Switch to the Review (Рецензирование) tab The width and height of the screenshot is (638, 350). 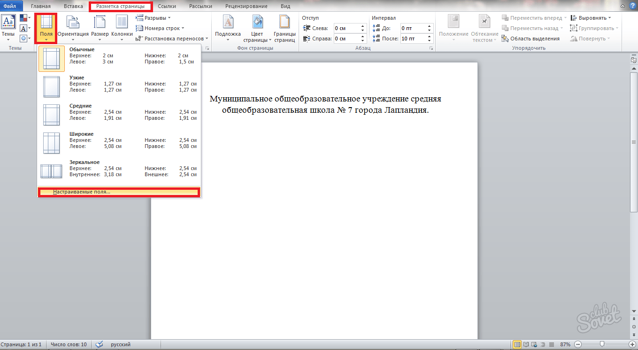tap(246, 7)
